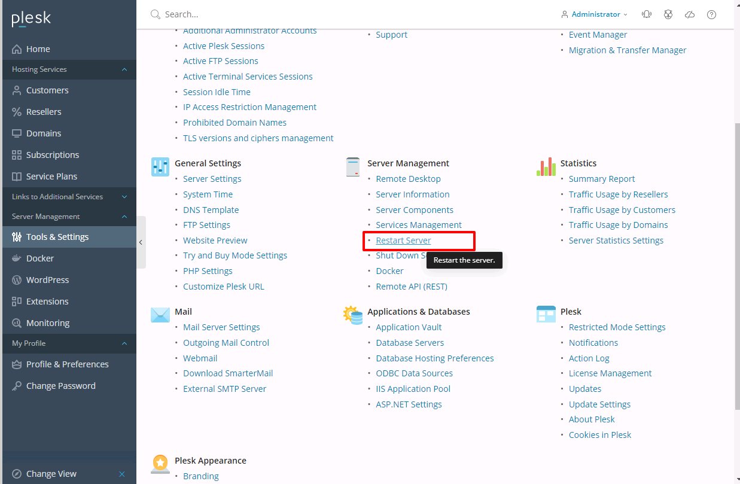Viewport: 740px width, 484px height.
Task: Open Prohibited Domain Names link
Action: [x=235, y=123]
